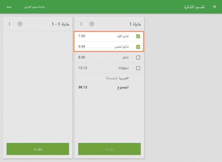Click the تقسيم التذكرة page title
The image size is (222, 162).
pos(195,6)
